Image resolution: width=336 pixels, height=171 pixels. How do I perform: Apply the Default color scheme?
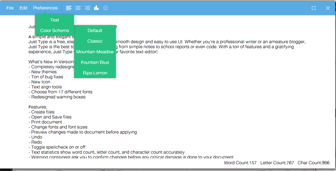95,30
